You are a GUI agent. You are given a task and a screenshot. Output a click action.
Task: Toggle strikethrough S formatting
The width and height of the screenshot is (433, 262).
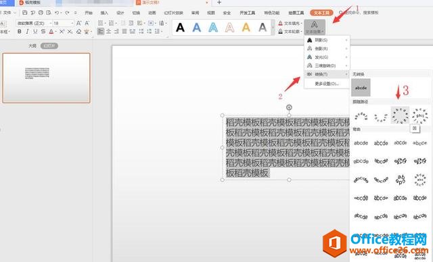click(x=43, y=32)
